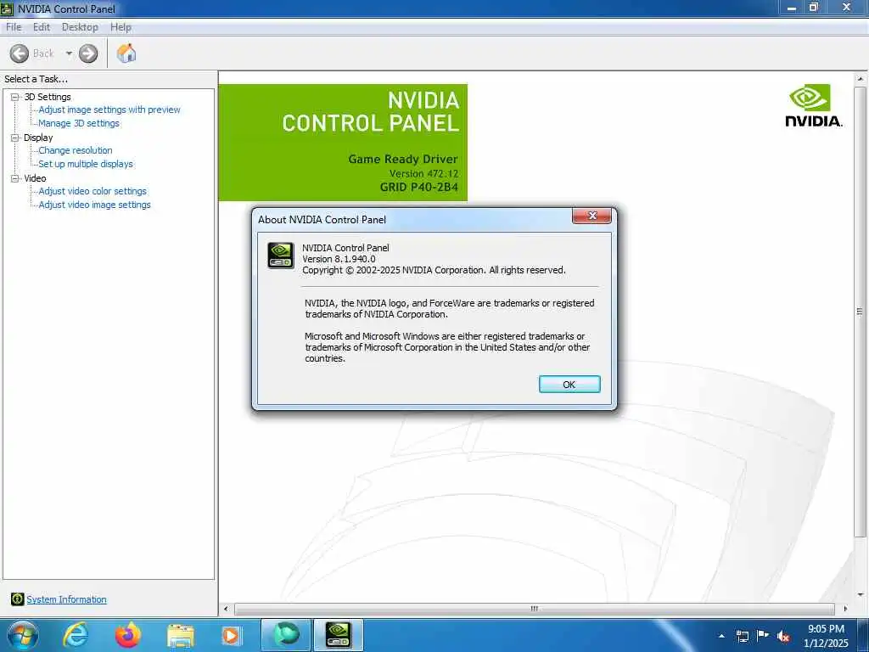
Task: Collapse the Display tree node
Action: pyautogui.click(x=15, y=138)
